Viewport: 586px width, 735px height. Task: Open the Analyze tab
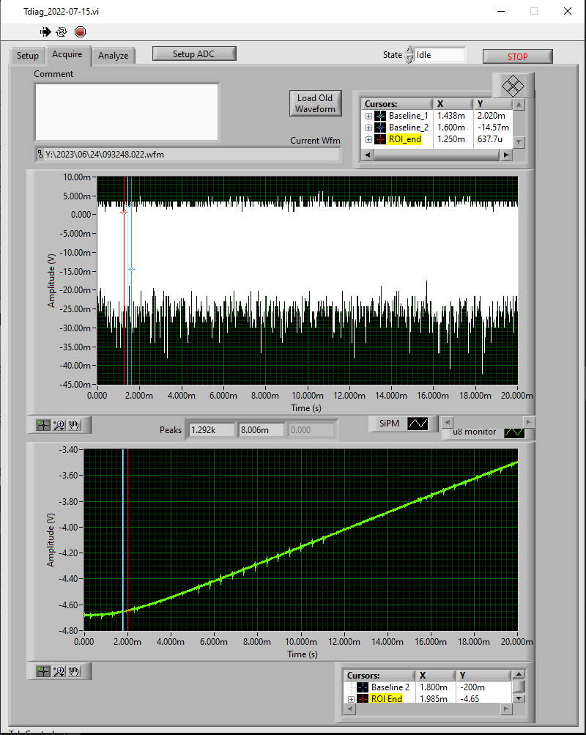(114, 56)
